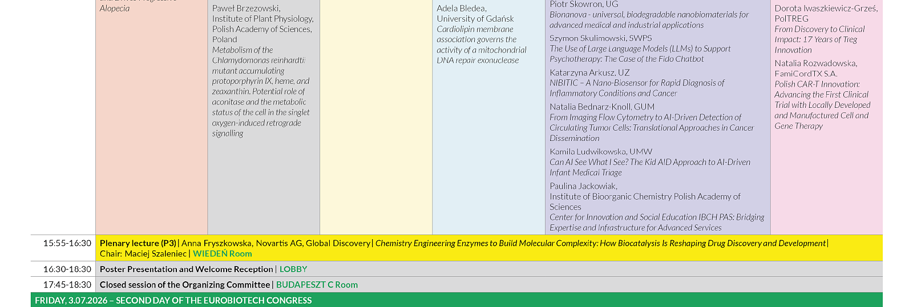Select the Chlamydomonas reinhardtii metabolism talk title
This screenshot has width=913, height=307.
(261, 92)
